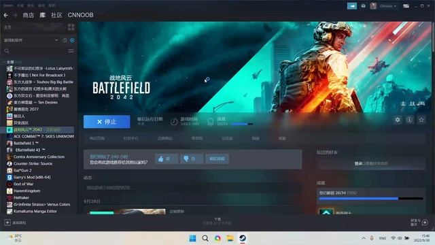Open game info icon
The width and height of the screenshot is (435, 245).
409,120
